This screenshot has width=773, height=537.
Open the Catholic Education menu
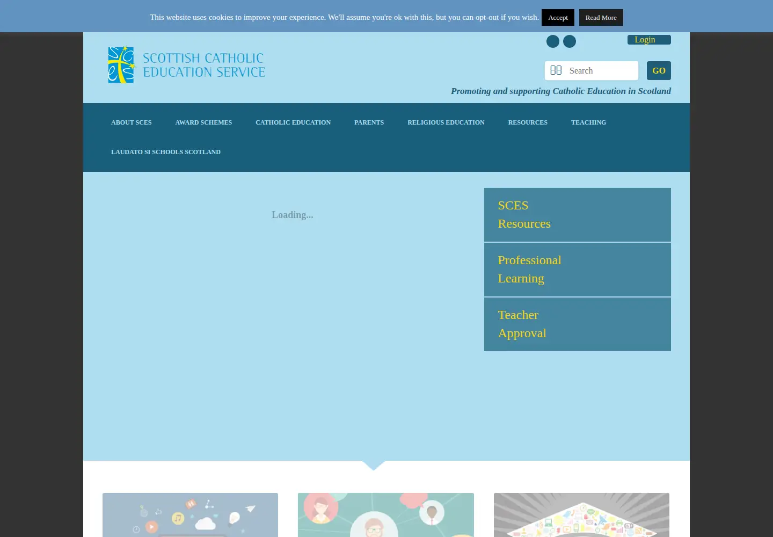[x=293, y=122]
